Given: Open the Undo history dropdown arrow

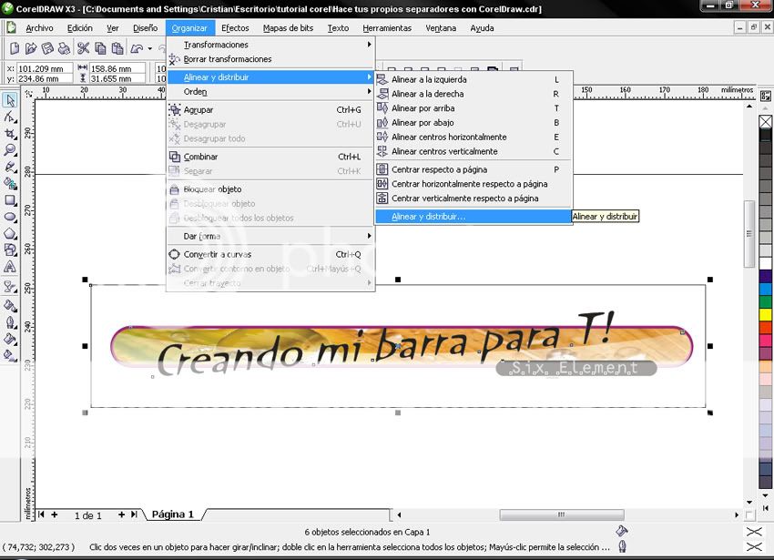Looking at the screenshot, I should 150,49.
